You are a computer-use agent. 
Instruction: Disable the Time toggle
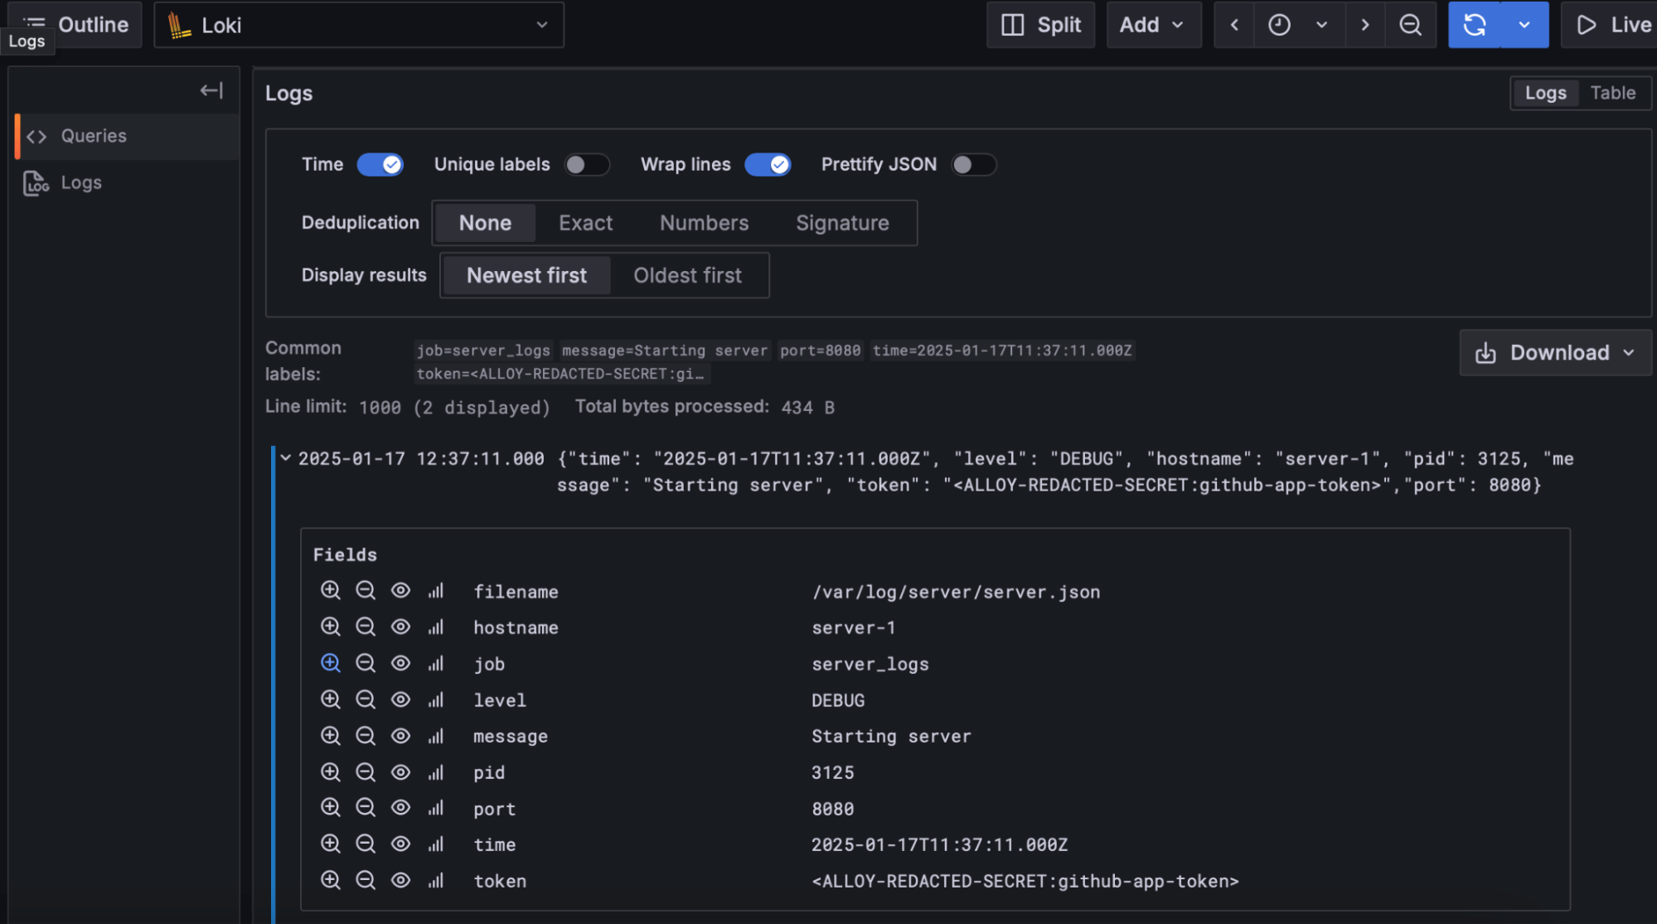tap(380, 164)
